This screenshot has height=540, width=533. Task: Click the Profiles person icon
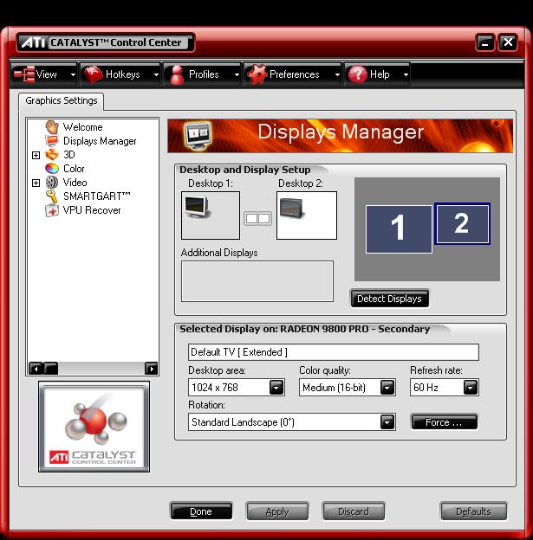tap(178, 74)
